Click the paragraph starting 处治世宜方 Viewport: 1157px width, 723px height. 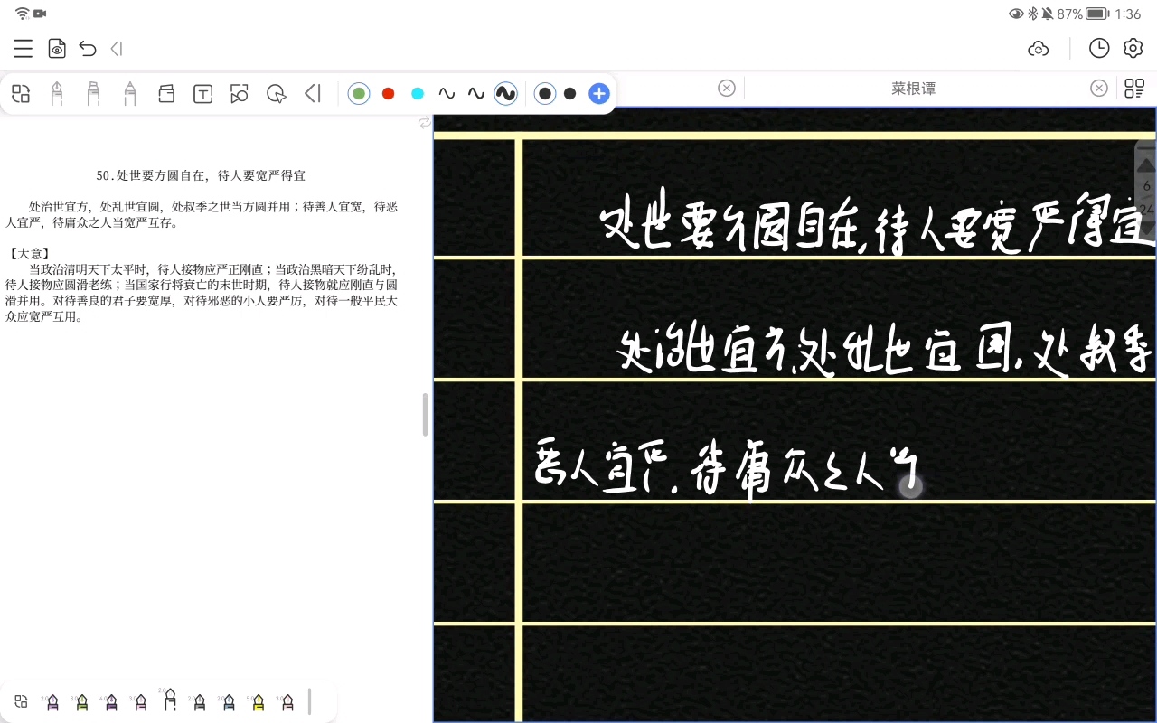click(x=202, y=214)
